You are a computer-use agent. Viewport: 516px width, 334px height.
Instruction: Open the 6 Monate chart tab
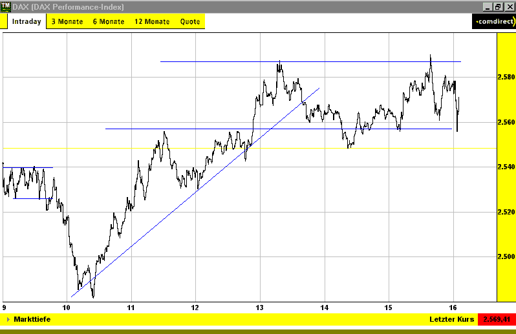(x=109, y=22)
